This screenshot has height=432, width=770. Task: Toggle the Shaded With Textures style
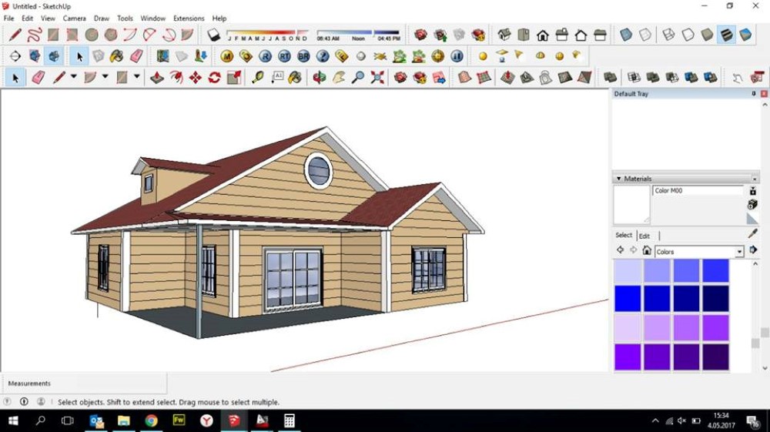726,35
